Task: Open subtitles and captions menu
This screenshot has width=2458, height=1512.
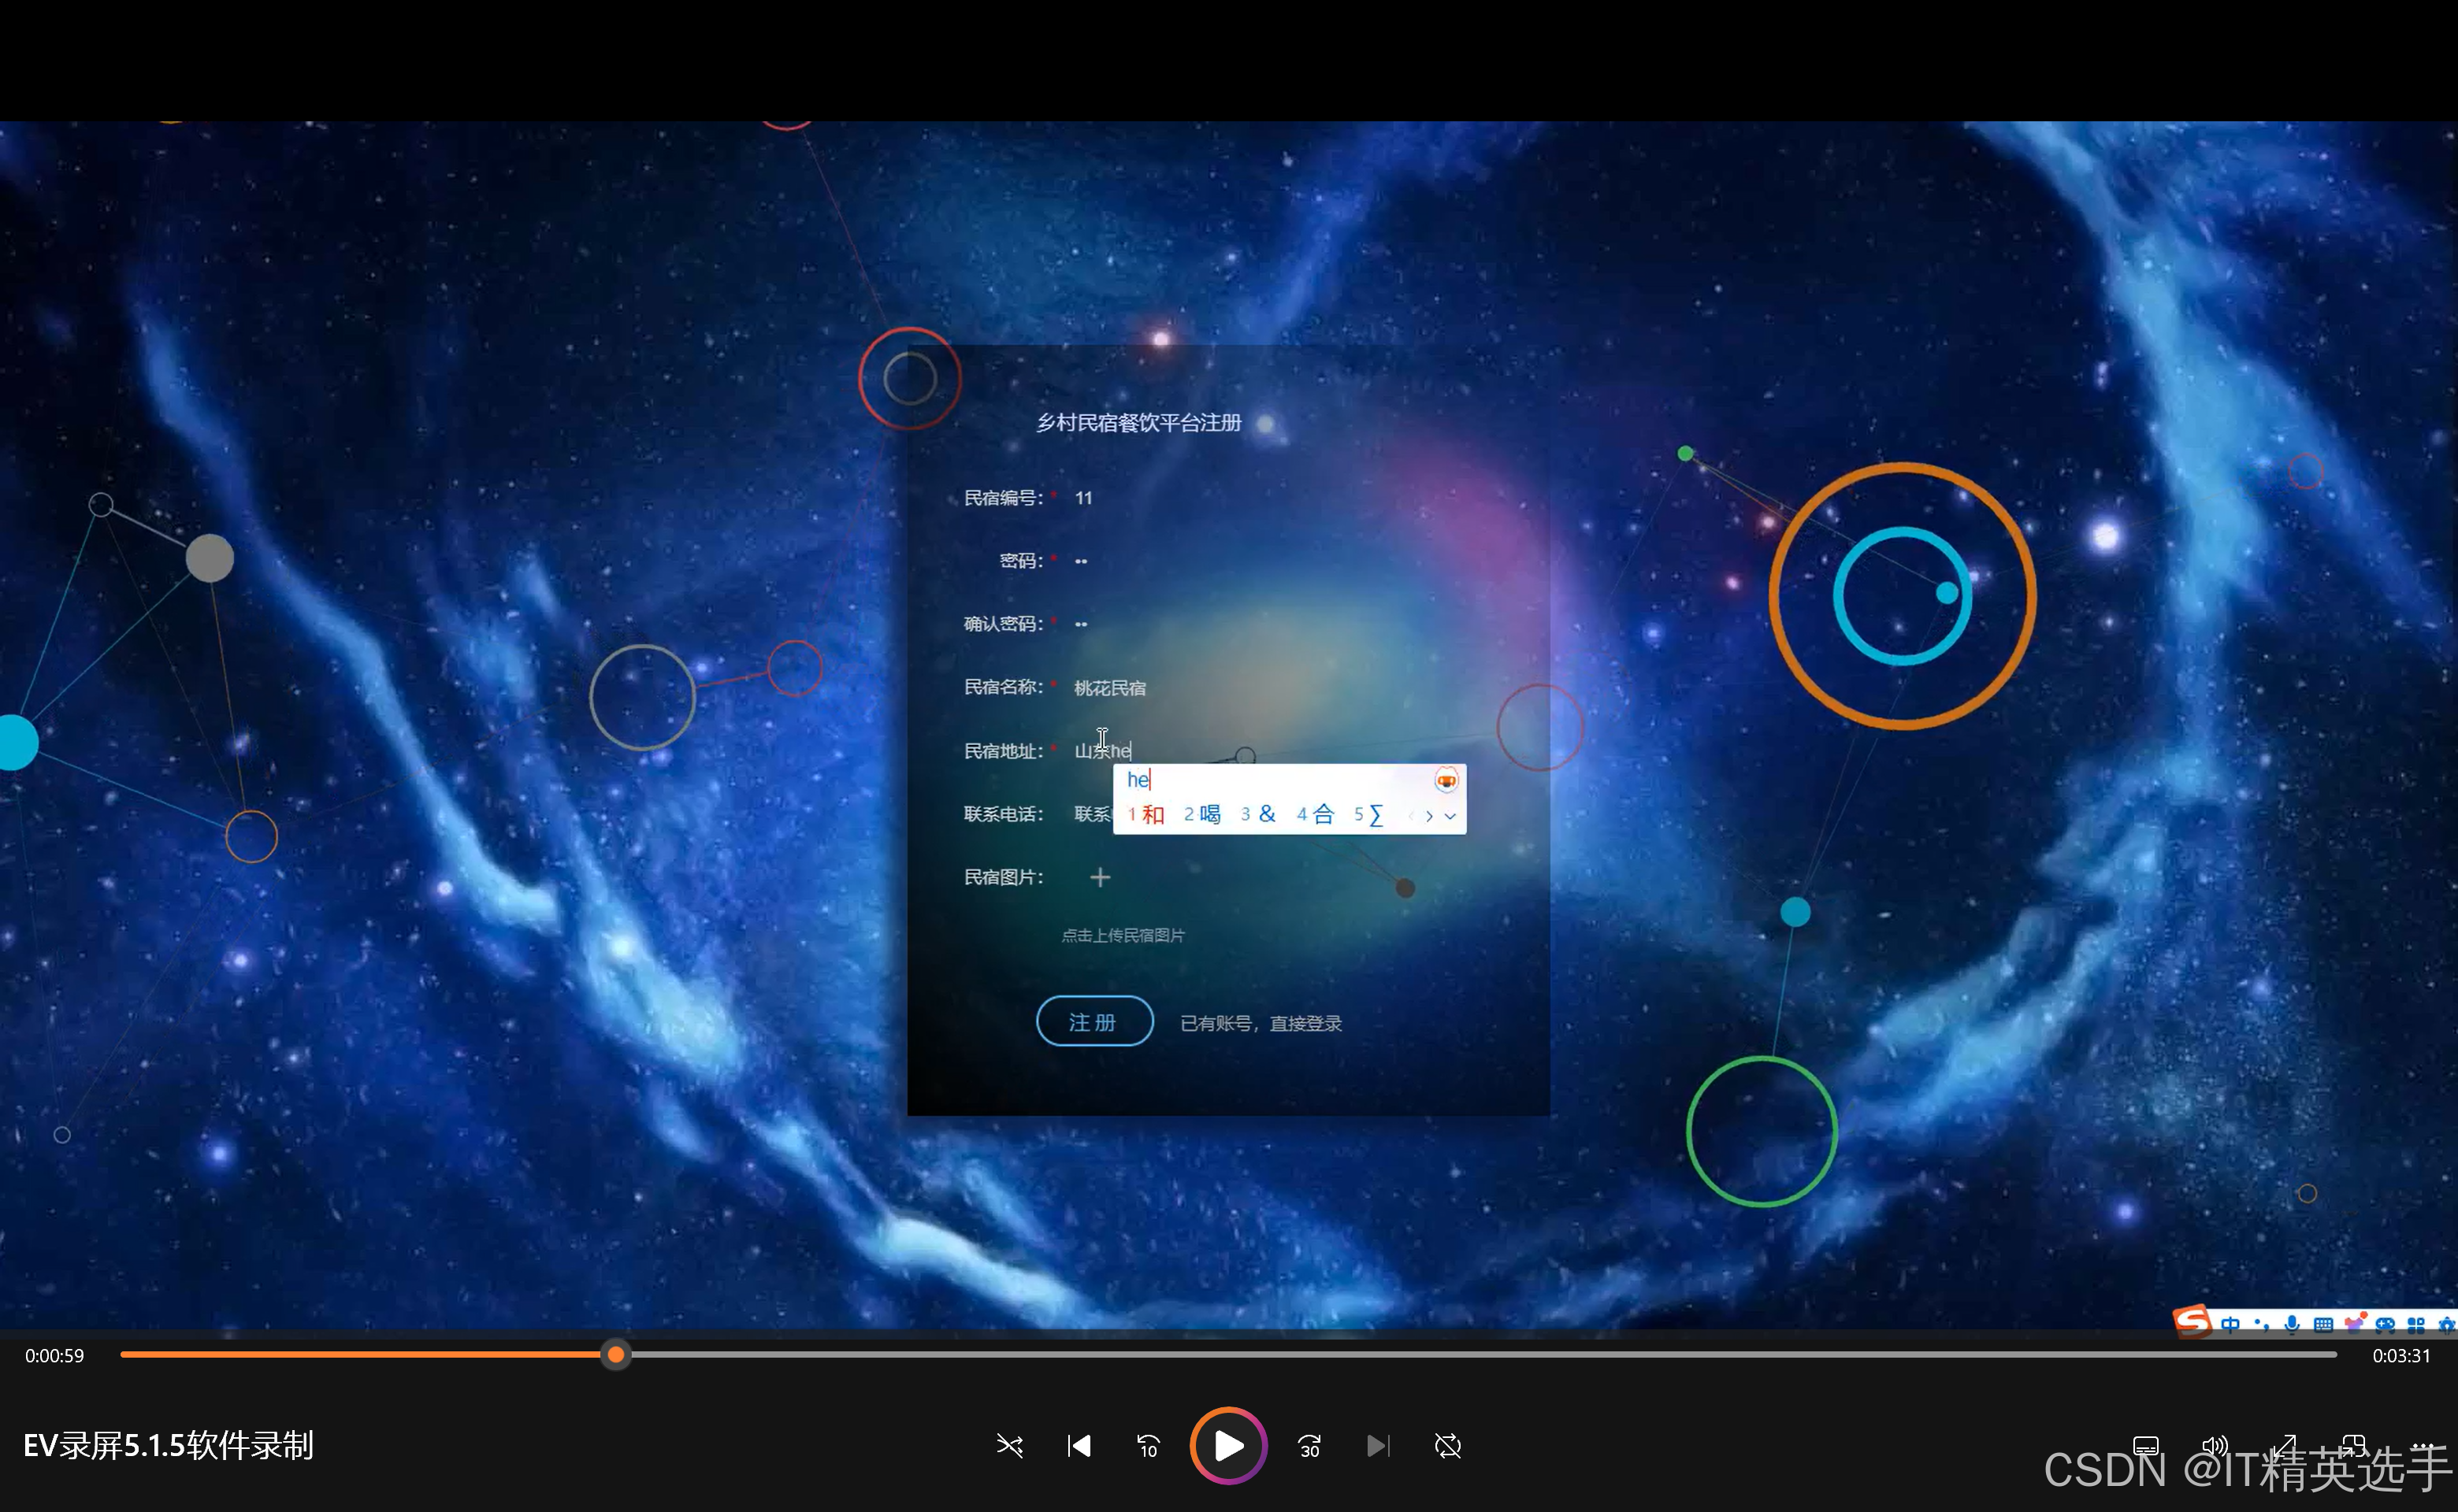Action: [x=2146, y=1445]
